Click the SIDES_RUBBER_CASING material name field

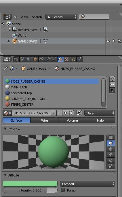[x=31, y=113]
